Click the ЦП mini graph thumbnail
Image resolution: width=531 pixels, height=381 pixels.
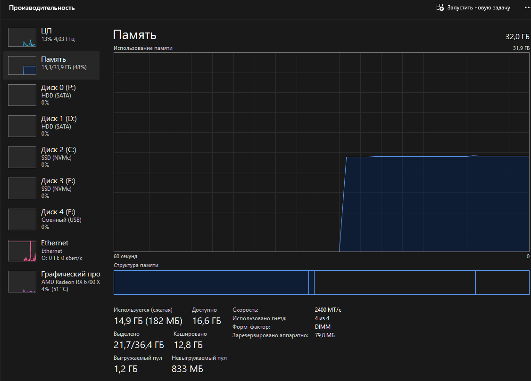tap(22, 37)
